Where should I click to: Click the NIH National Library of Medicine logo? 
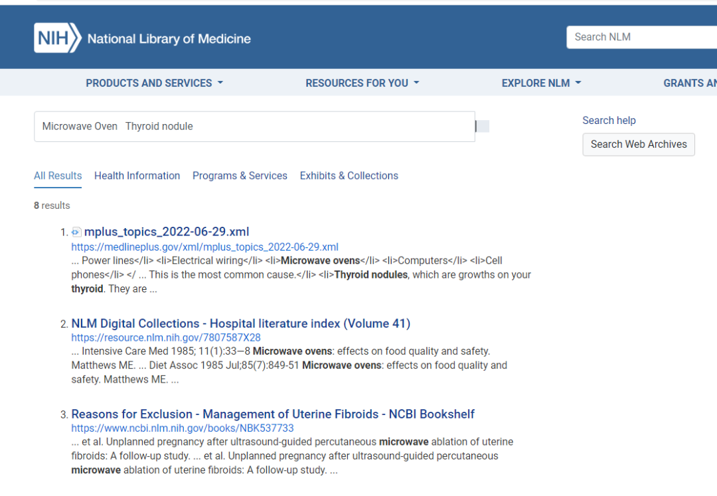pos(143,38)
